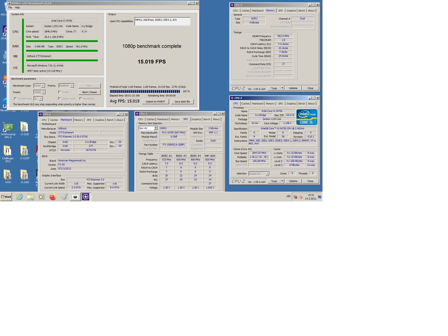Select the HWBOT x265 taskbar button

tap(75, 197)
